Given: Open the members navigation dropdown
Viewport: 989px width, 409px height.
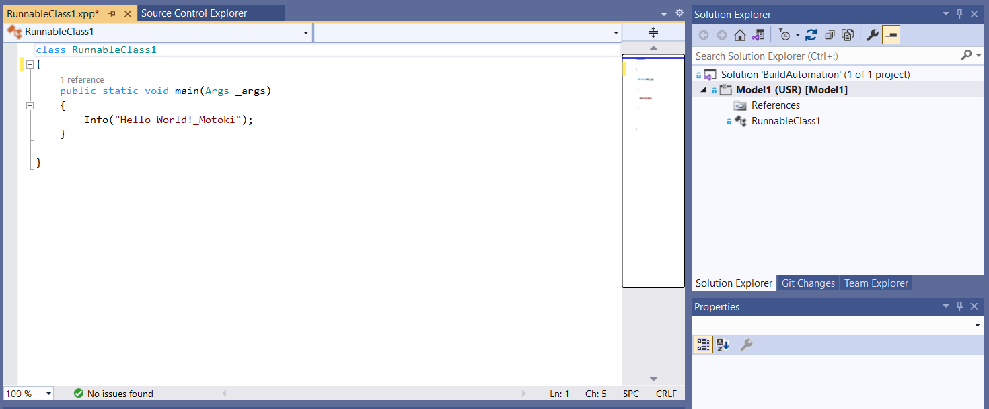Looking at the screenshot, I should pyautogui.click(x=616, y=32).
